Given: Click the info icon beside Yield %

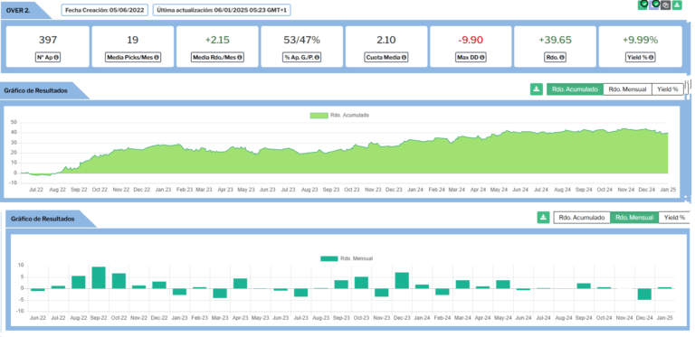Looking at the screenshot, I should 652,58.
